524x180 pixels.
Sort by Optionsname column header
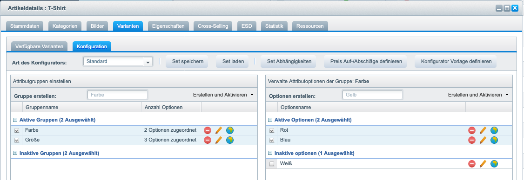(x=371, y=107)
